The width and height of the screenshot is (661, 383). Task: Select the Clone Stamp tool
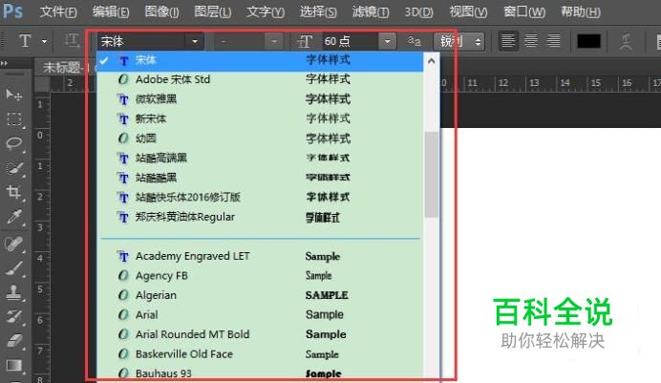pyautogui.click(x=14, y=292)
